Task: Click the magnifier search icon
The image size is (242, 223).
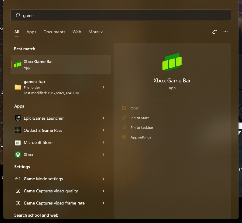Action: 18,15
